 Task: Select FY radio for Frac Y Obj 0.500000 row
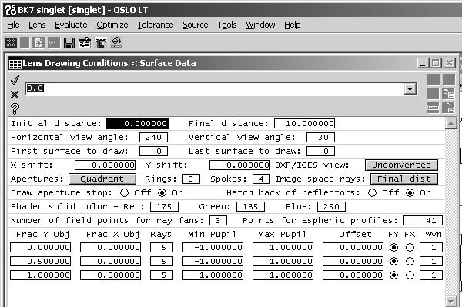(x=393, y=262)
